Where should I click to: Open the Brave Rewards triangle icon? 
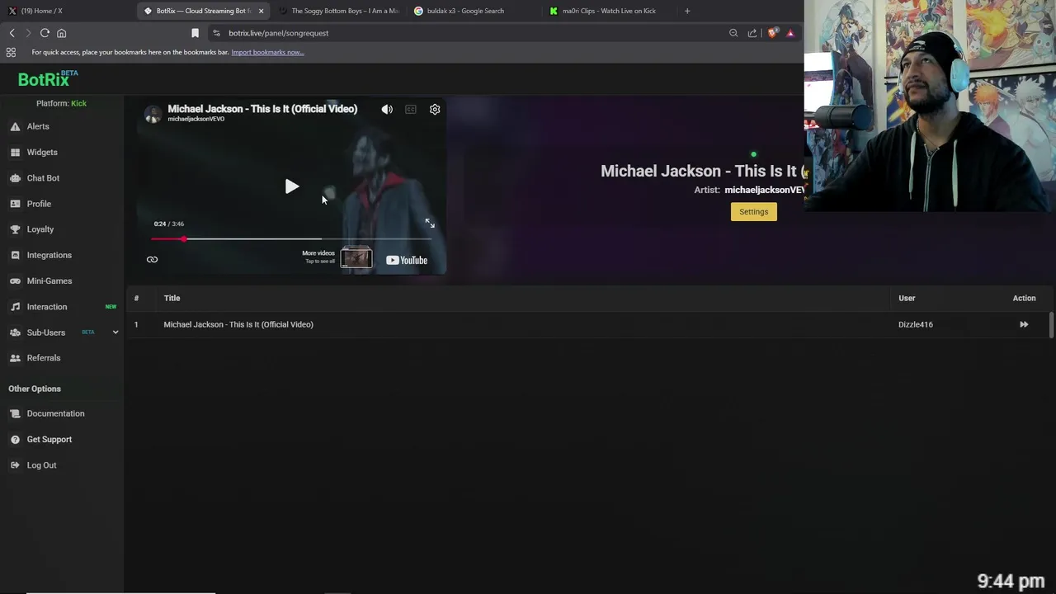790,33
